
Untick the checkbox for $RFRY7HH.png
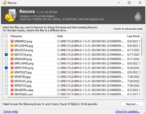(x=6, y=68)
